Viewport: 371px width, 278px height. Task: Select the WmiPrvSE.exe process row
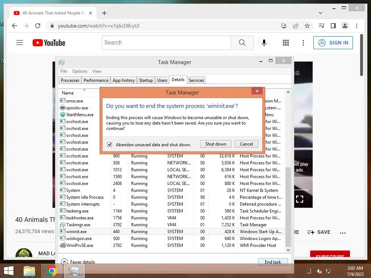point(172,245)
